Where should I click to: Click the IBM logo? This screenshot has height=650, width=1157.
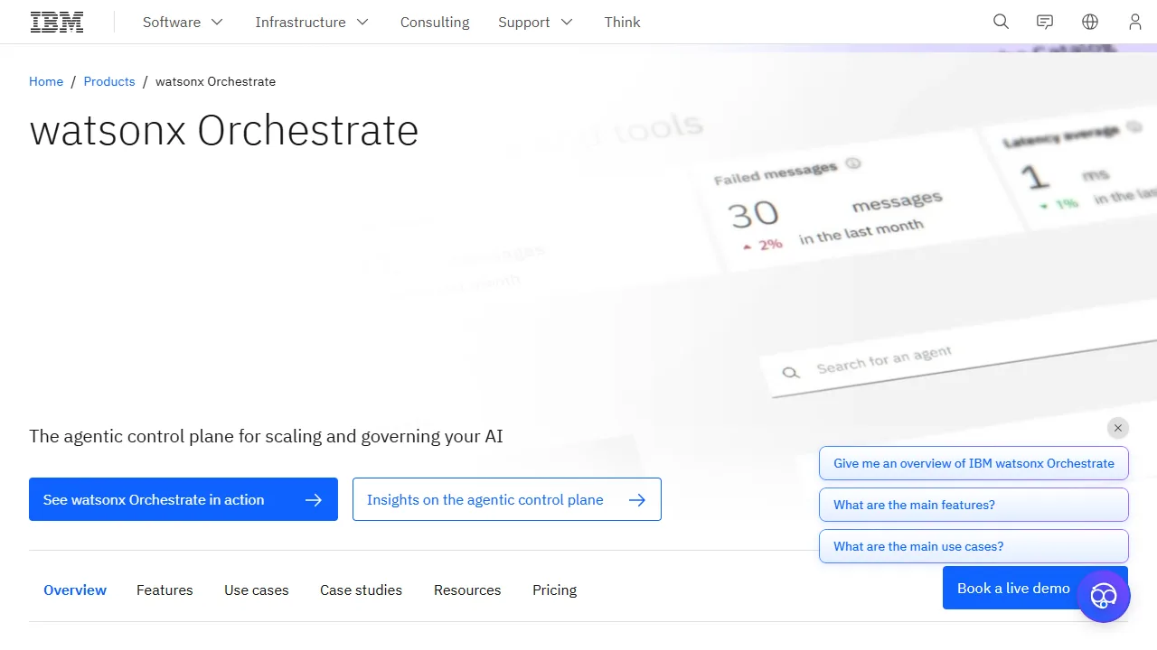coord(57,22)
